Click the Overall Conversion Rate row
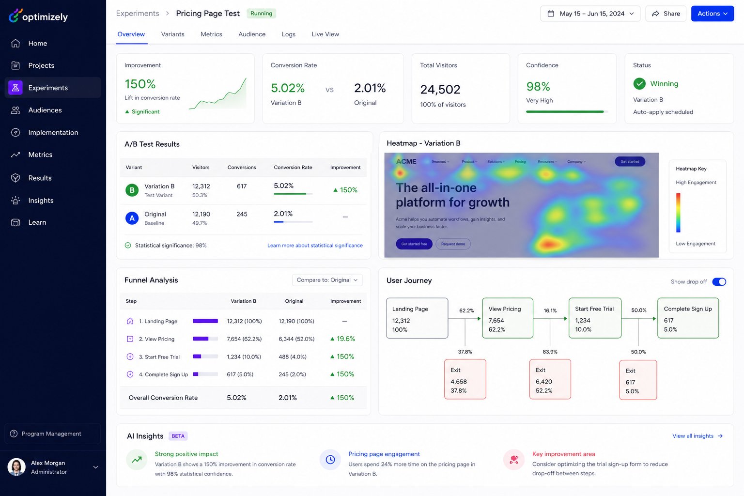The width and height of the screenshot is (744, 496). point(243,398)
